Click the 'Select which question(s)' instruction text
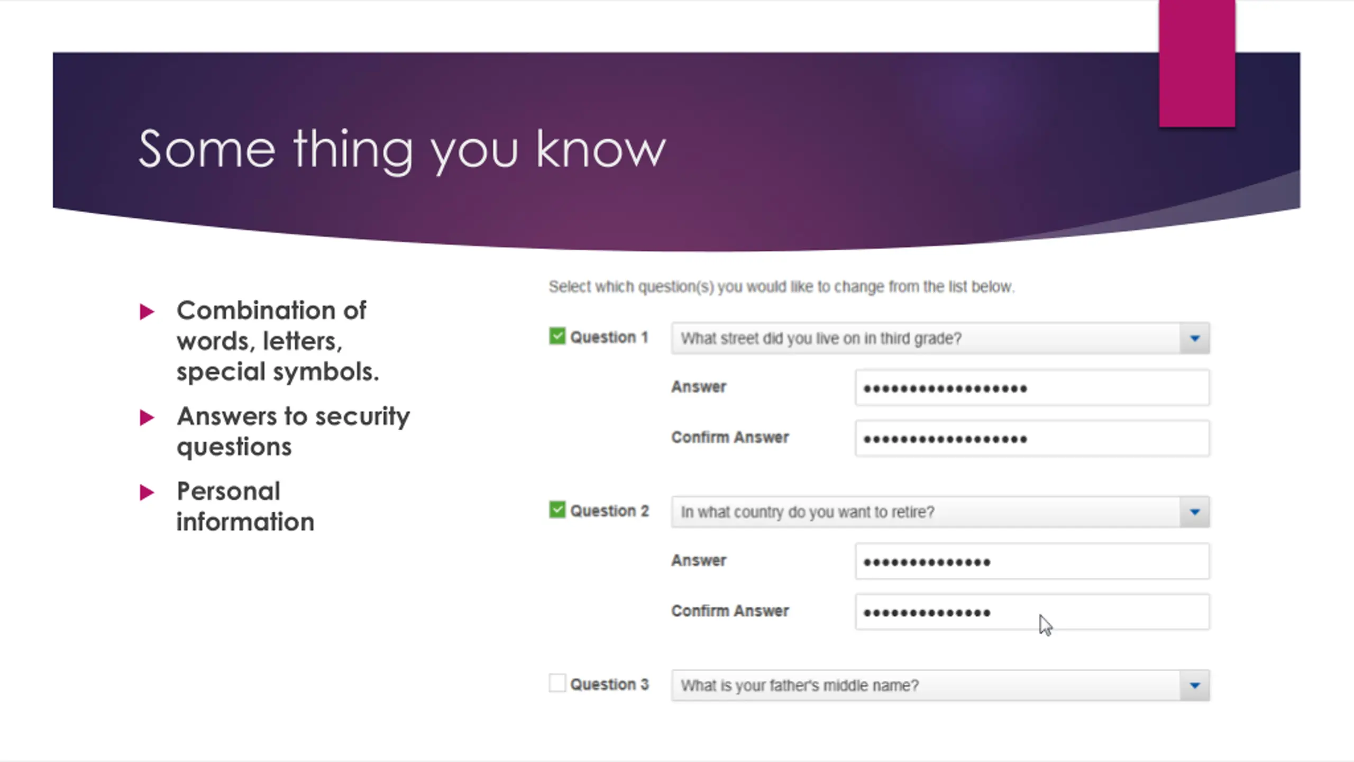 tap(781, 287)
